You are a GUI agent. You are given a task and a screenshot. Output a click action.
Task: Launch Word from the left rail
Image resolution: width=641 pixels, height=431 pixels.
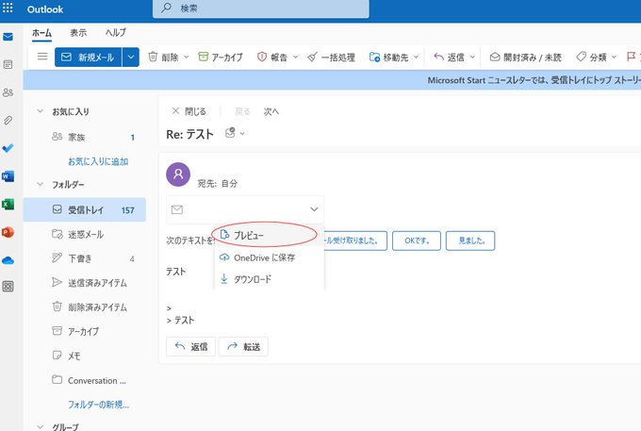click(x=8, y=176)
